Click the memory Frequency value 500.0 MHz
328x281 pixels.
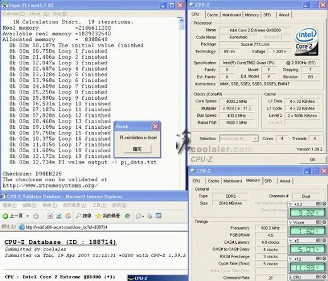pos(270,228)
